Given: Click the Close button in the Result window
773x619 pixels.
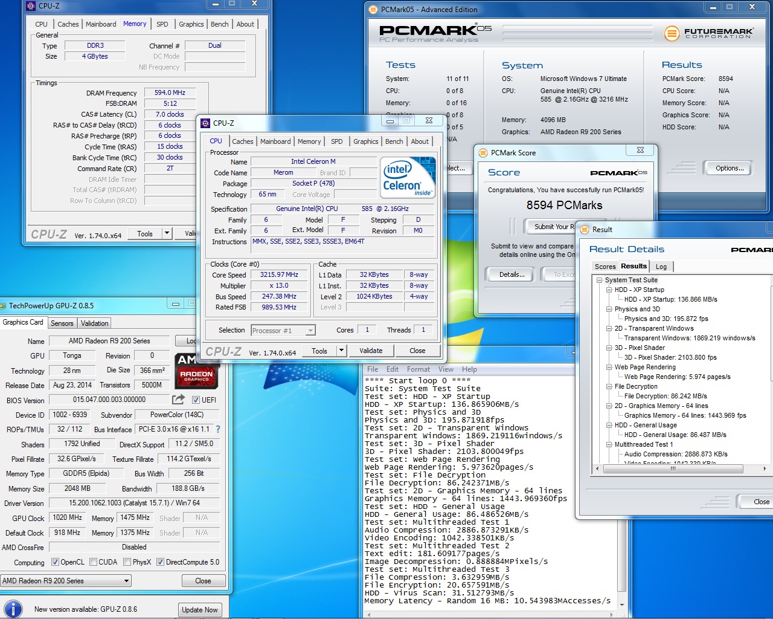Looking at the screenshot, I should (x=755, y=502).
